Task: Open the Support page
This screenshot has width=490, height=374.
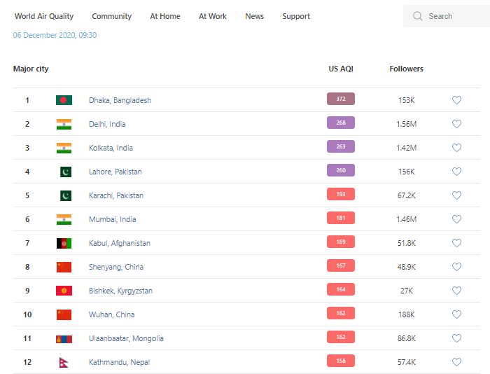Action: tap(296, 16)
